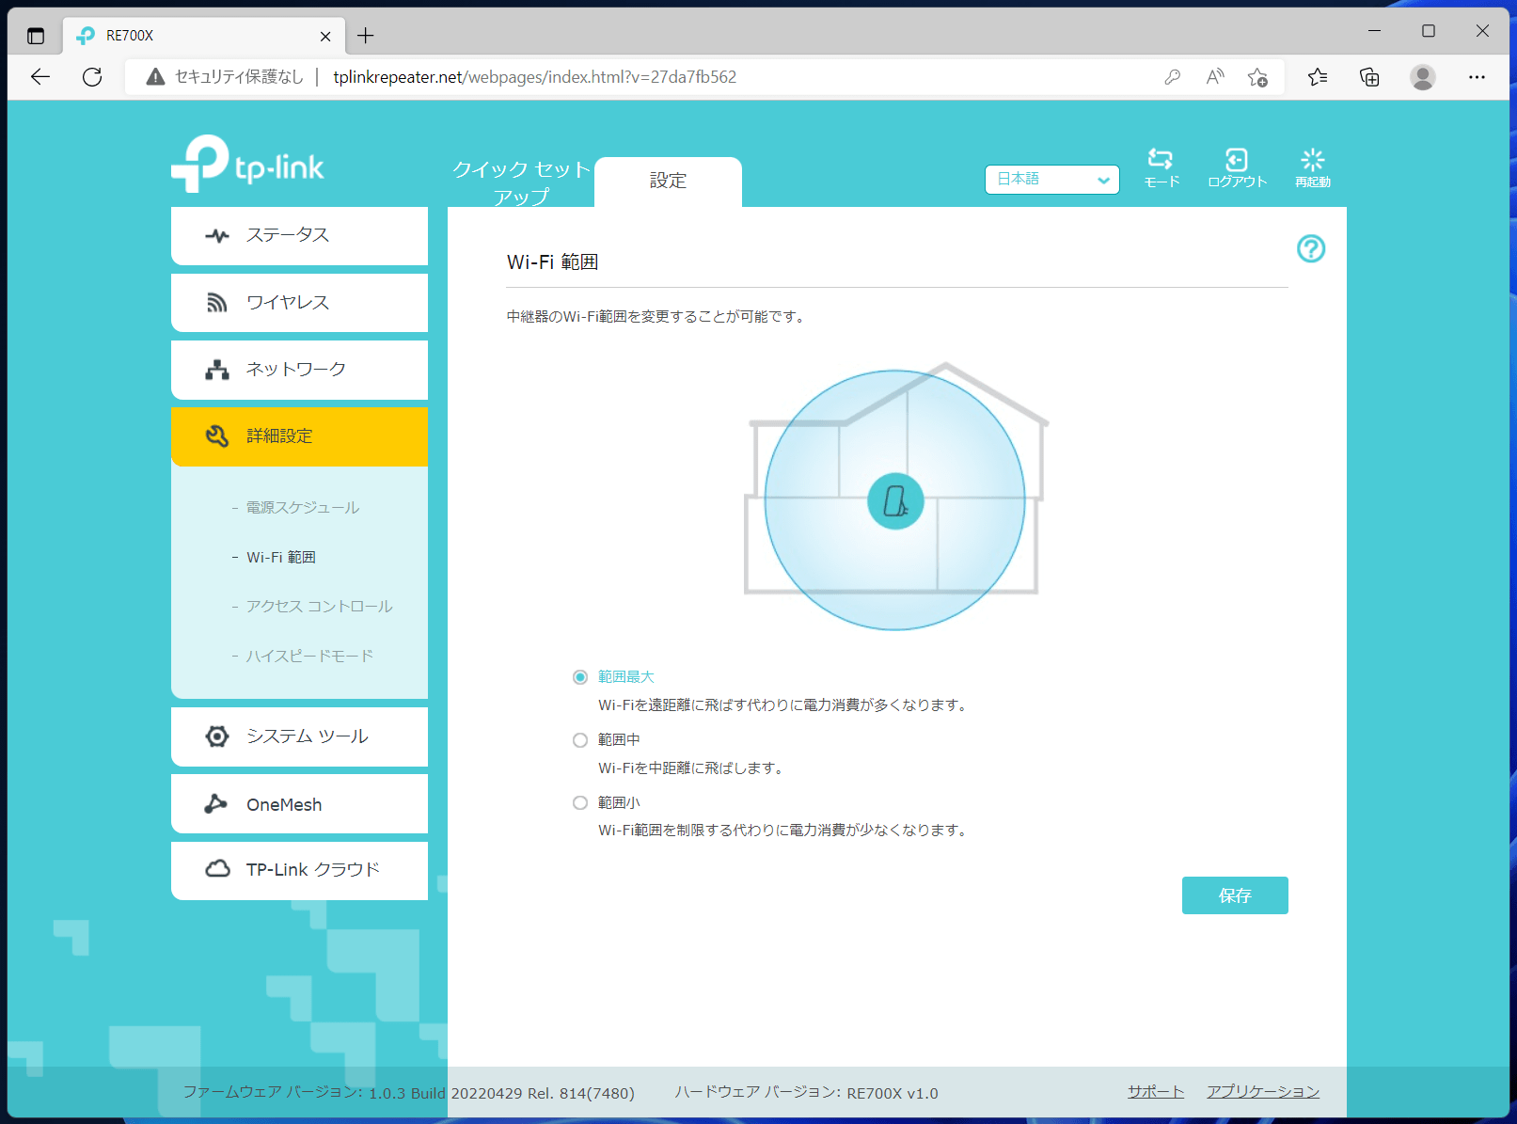Click the System Tools gear icon
This screenshot has width=1517, height=1124.
click(x=217, y=736)
